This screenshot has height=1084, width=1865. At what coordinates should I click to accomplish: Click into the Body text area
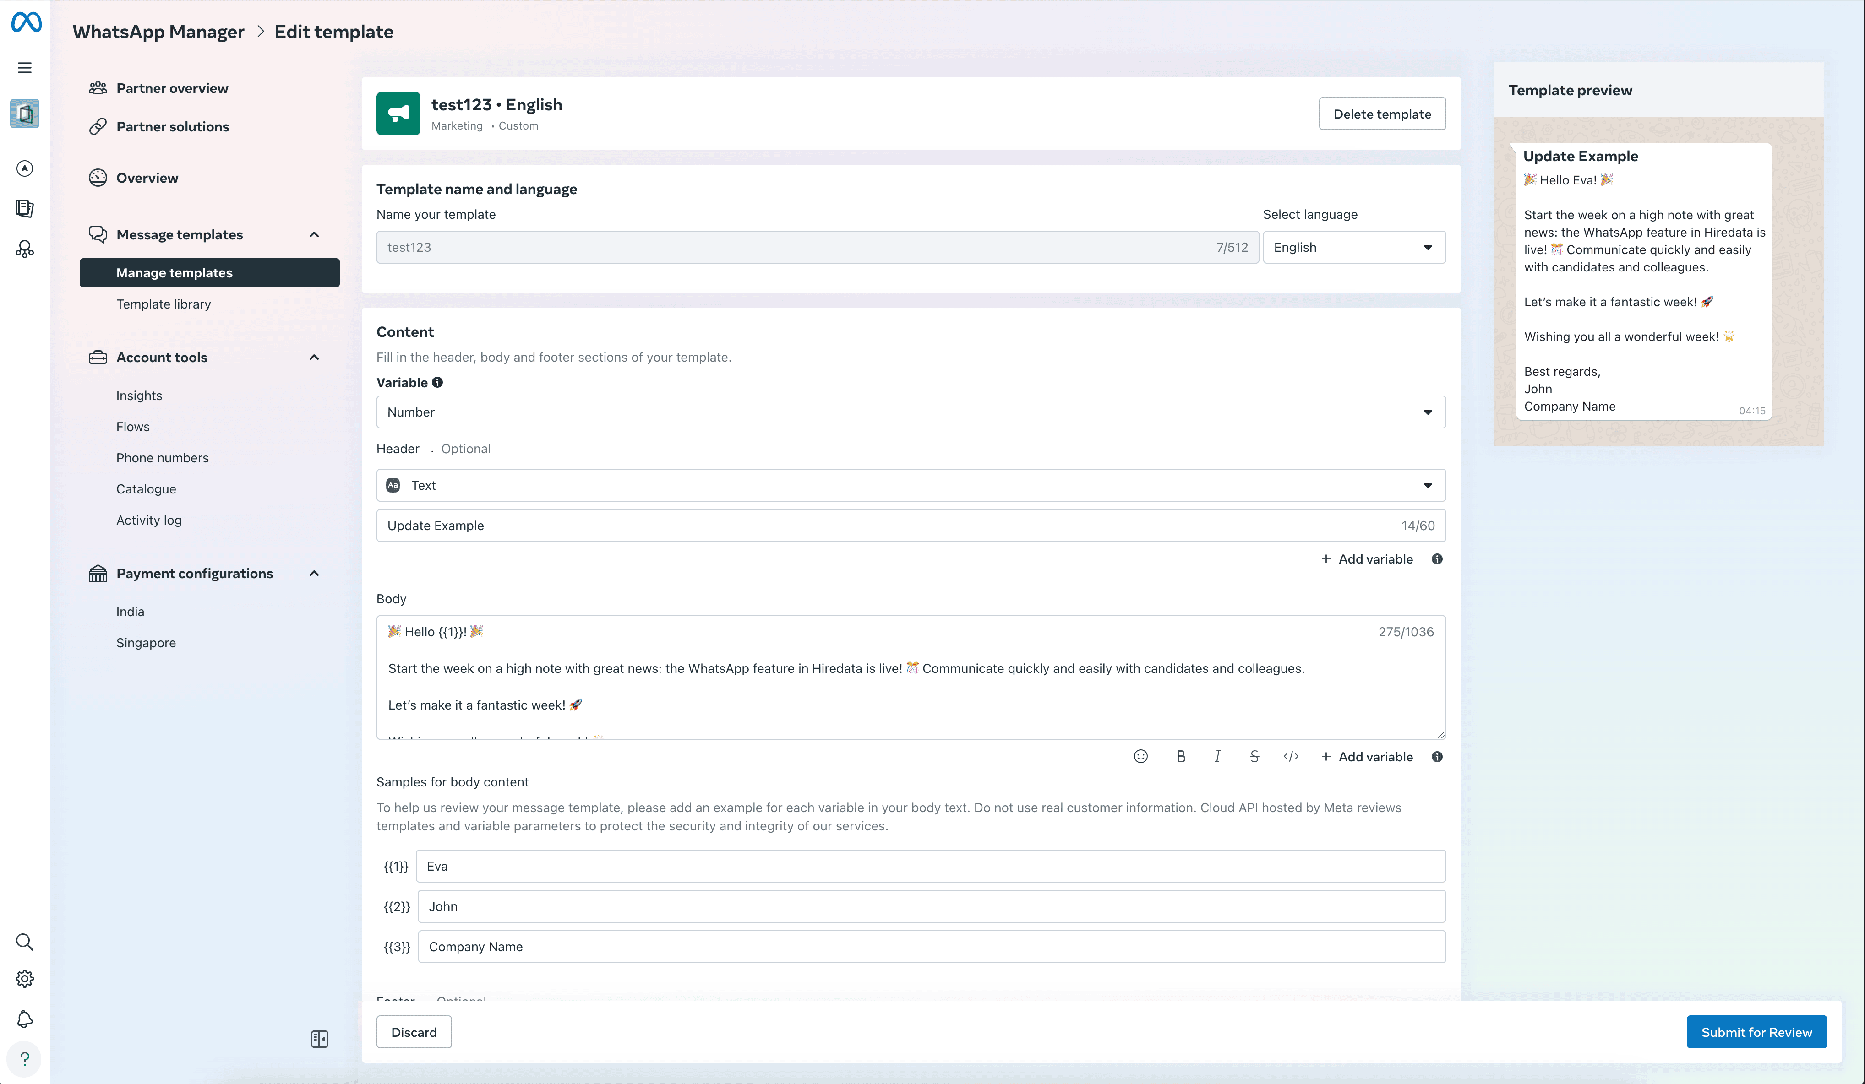pos(911,677)
